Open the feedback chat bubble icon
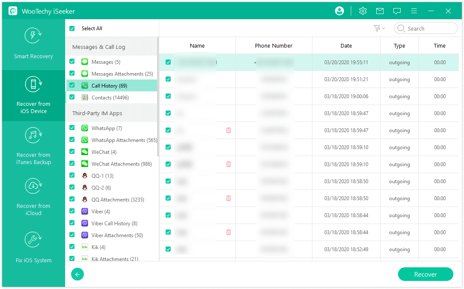The width and height of the screenshot is (464, 289). click(397, 11)
